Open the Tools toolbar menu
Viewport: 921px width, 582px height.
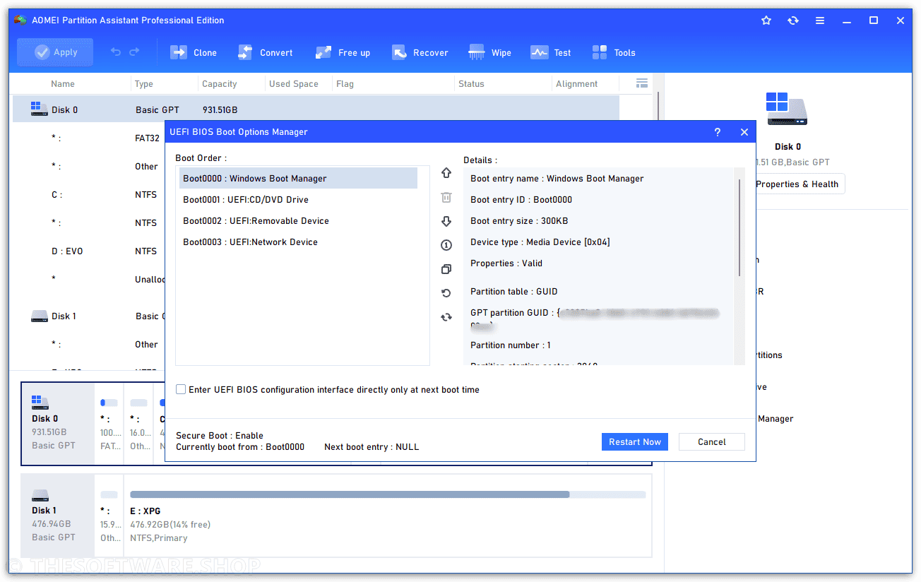[x=614, y=52]
